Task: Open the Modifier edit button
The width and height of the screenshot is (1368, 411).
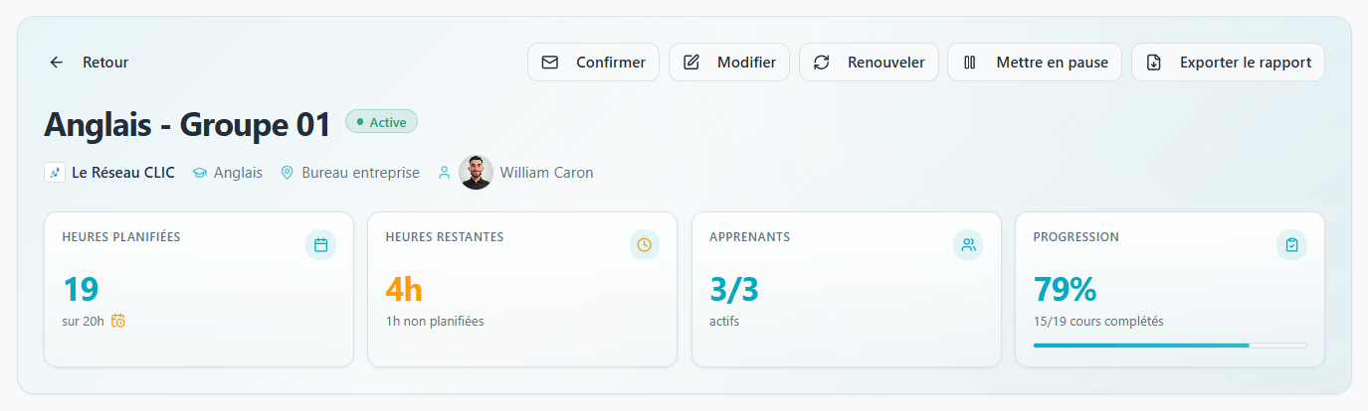Action: pos(729,63)
